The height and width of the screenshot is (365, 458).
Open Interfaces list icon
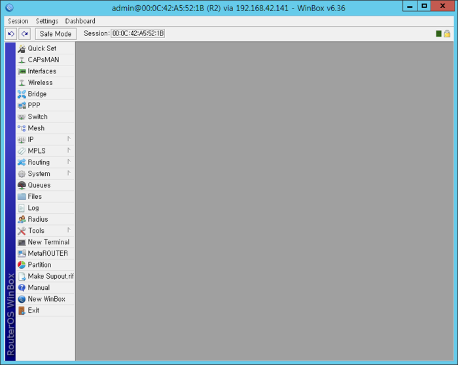click(x=22, y=71)
